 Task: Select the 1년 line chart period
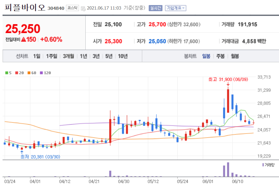[x=83, y=56]
